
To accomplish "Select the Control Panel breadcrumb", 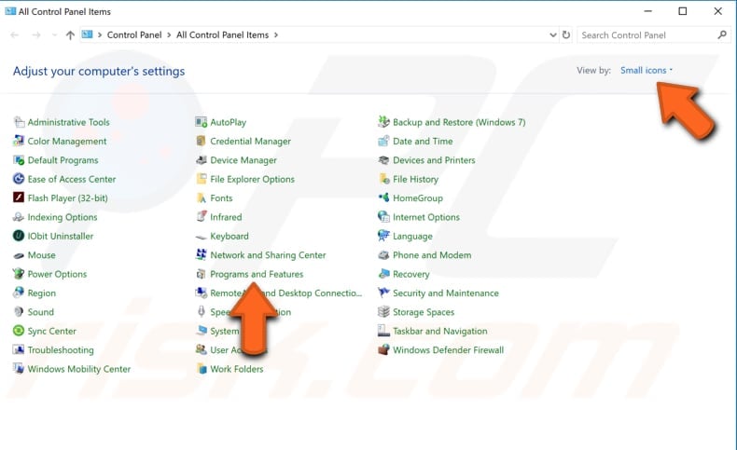I will coord(134,34).
